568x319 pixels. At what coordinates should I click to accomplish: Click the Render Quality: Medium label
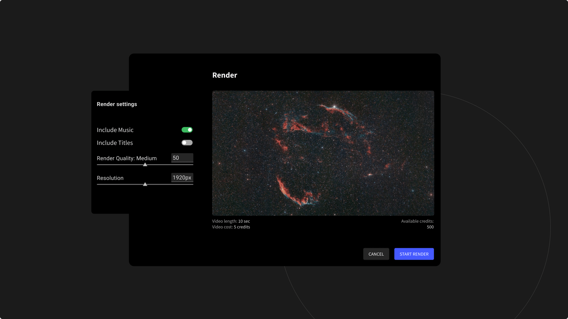(127, 158)
